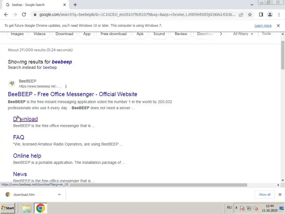The height and width of the screenshot is (214, 285).
Task: Expand download.htm options chevron
Action: coord(59,195)
